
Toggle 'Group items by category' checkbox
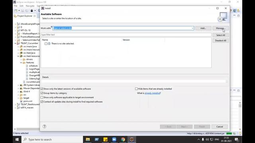(x=42, y=93)
